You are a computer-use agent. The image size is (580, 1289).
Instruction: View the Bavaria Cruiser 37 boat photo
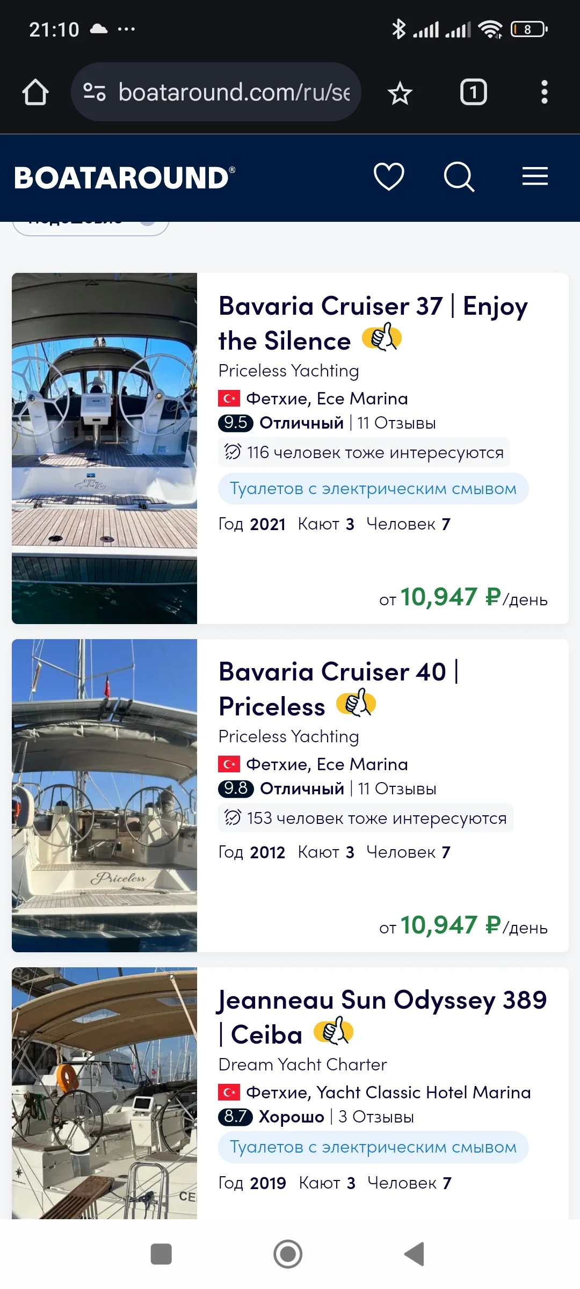click(105, 448)
